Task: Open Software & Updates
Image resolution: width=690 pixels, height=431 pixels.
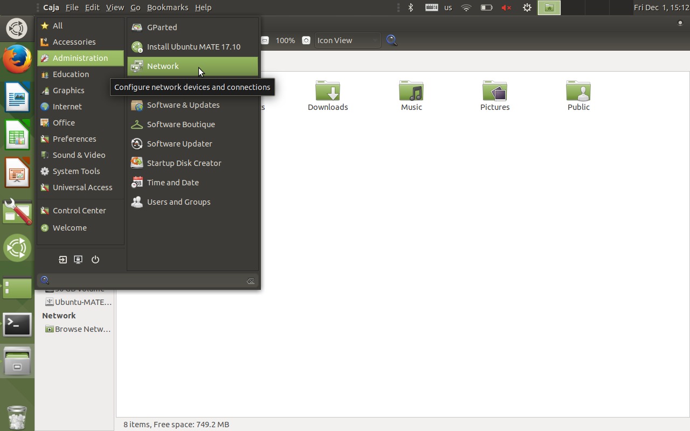Action: 192,105
